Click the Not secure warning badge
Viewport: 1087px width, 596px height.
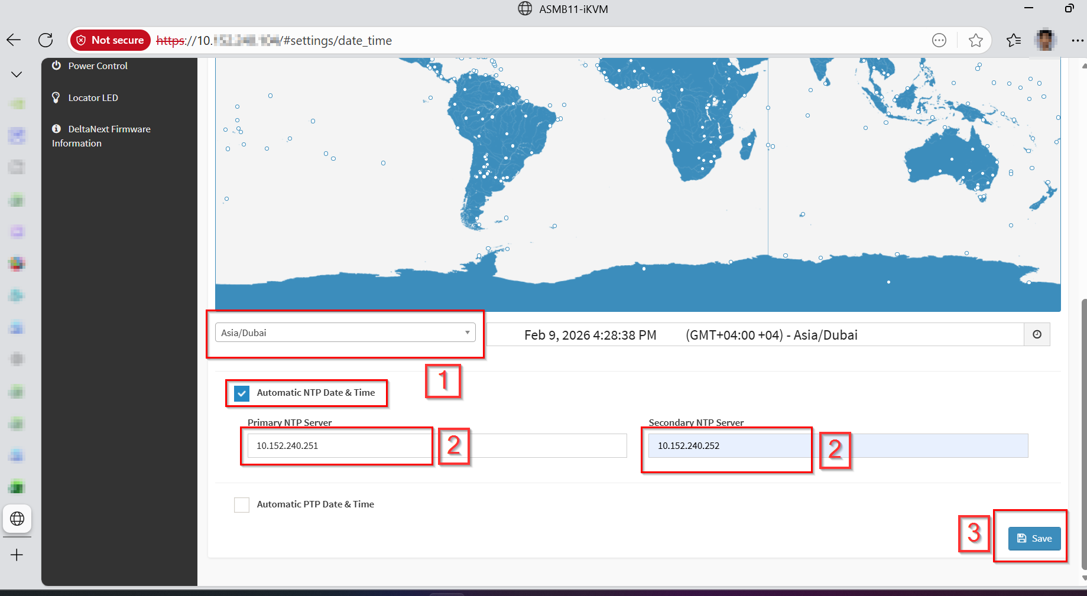[x=110, y=40]
